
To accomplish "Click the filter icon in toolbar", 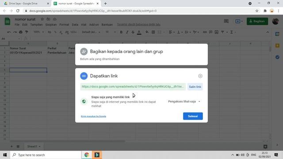I will coord(222,32).
